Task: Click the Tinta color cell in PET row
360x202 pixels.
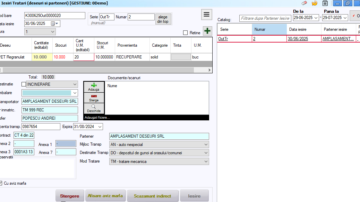Action: point(181,57)
